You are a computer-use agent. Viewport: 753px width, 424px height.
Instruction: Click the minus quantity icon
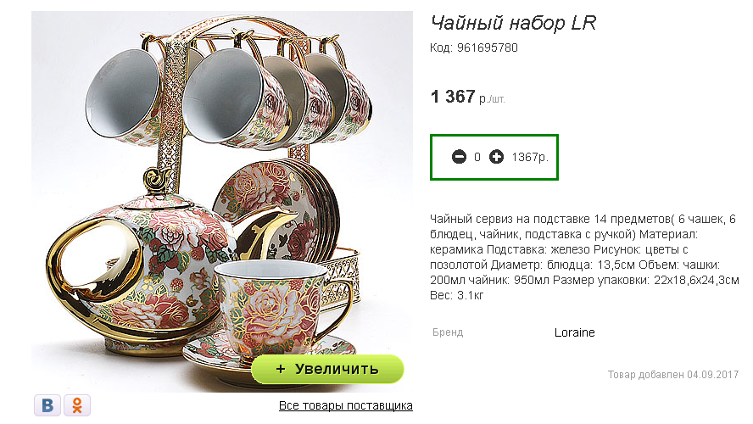click(459, 157)
